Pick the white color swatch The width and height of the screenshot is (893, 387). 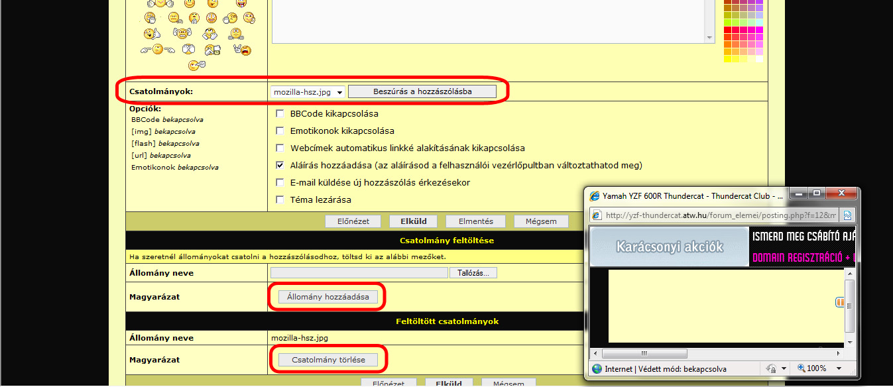[x=759, y=59]
